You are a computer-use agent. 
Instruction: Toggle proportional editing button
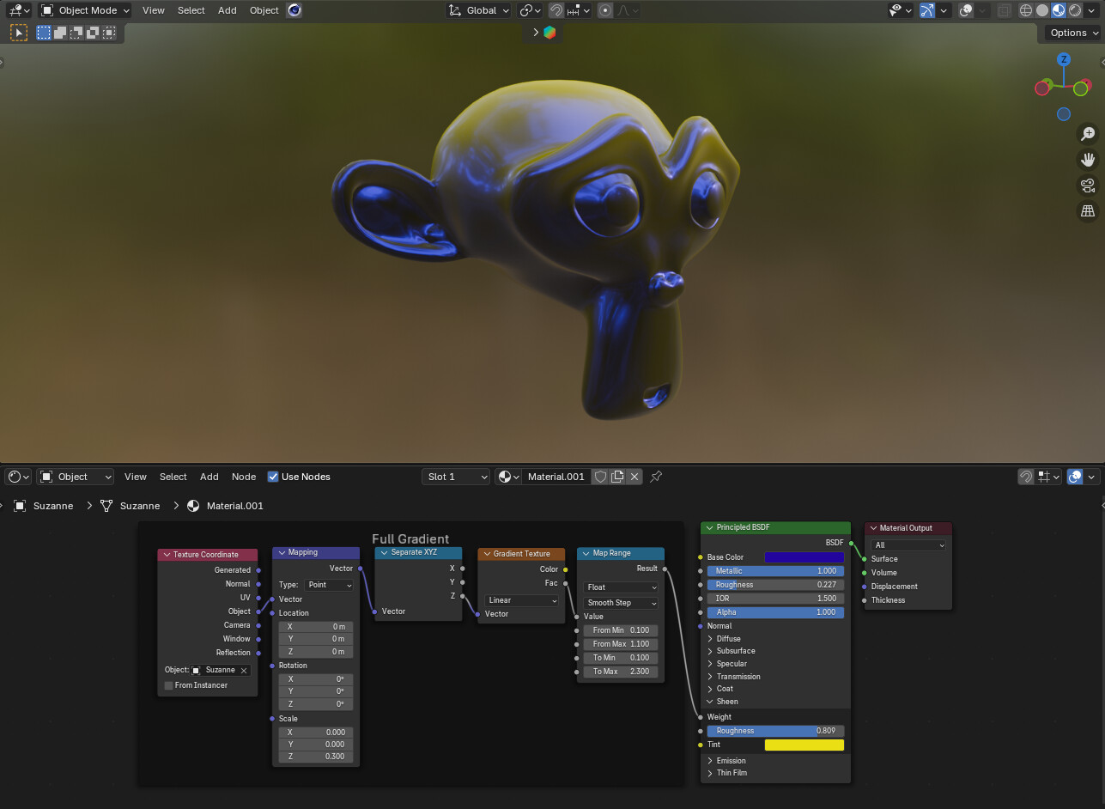[x=606, y=10]
